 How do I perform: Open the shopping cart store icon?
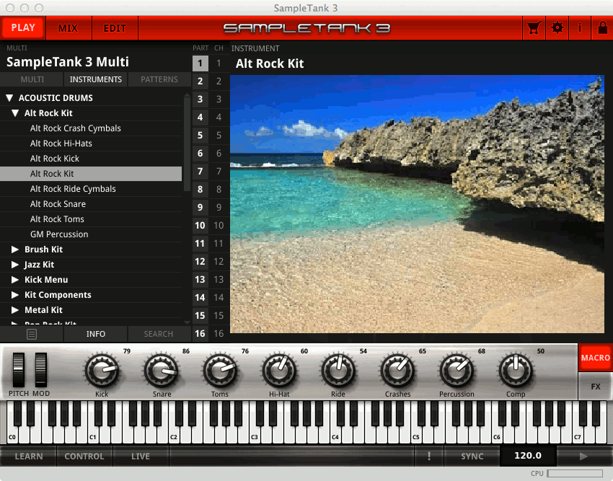point(534,28)
